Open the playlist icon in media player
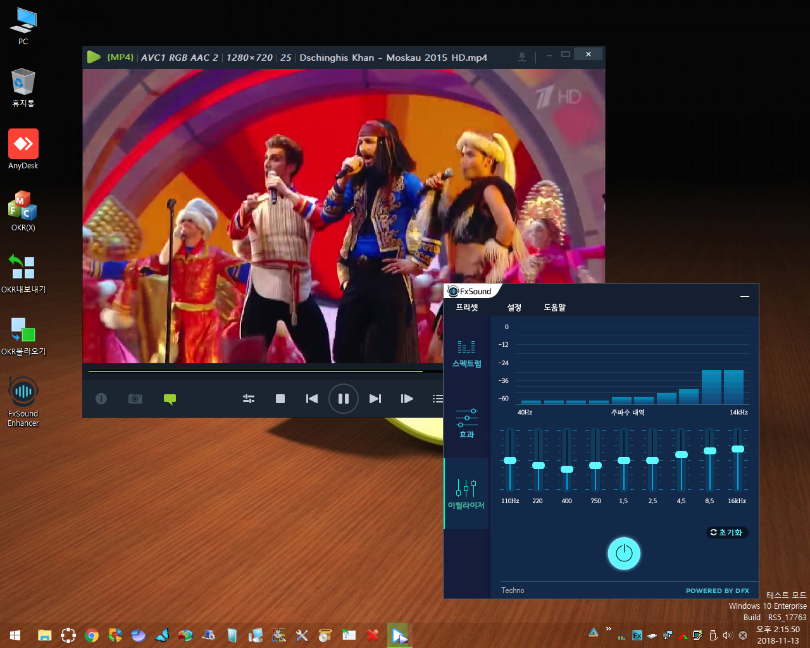The image size is (810, 648). (438, 399)
